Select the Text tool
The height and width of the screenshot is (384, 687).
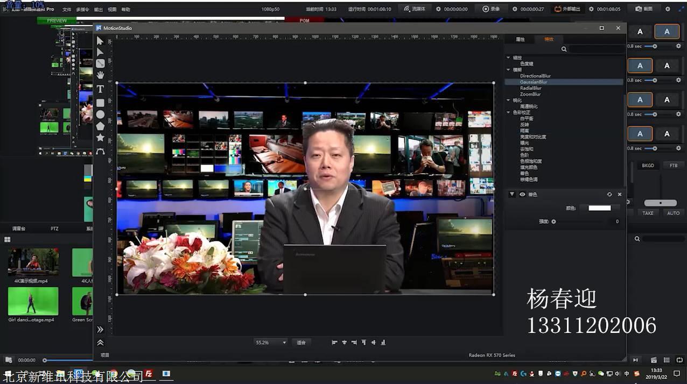(x=100, y=89)
